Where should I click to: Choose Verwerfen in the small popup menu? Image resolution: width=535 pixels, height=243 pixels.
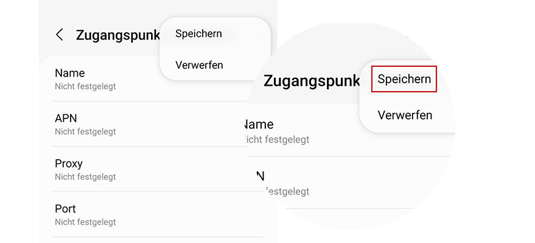click(x=199, y=65)
